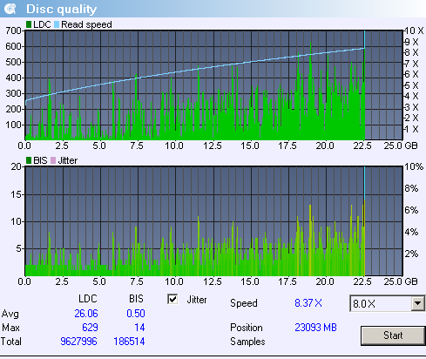The width and height of the screenshot is (426, 359).
Task: Toggle the Jitter checkbox
Action: [172, 299]
